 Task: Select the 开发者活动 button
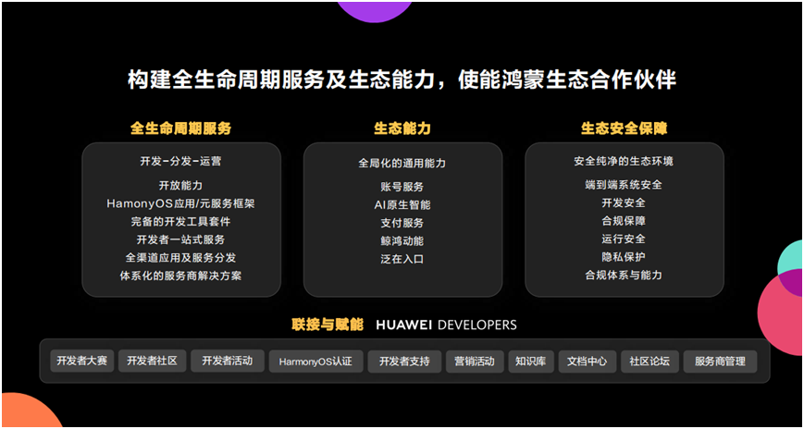click(x=228, y=361)
